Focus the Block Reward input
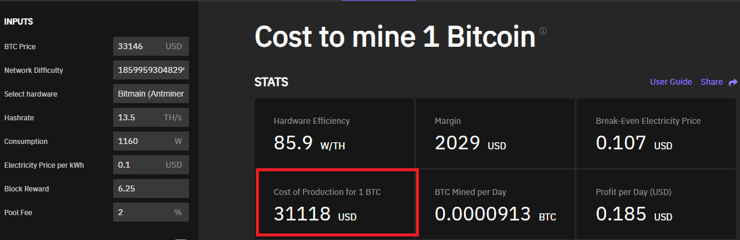The height and width of the screenshot is (240, 740). (x=150, y=189)
